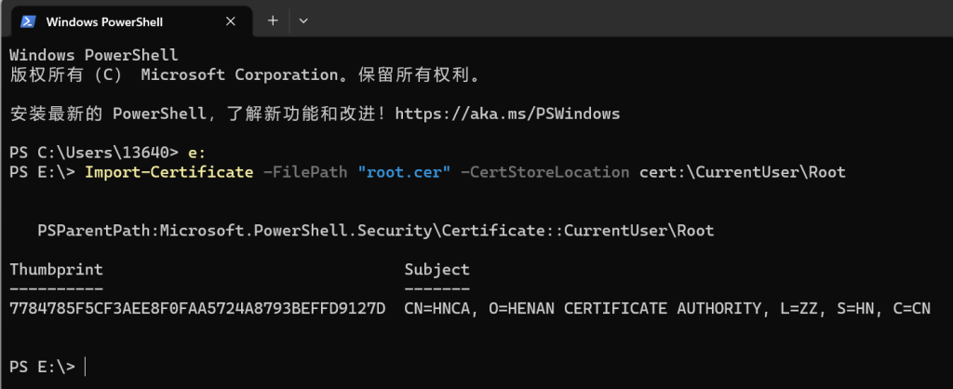Click the Subject column header
The width and height of the screenshot is (953, 389).
pyautogui.click(x=437, y=269)
